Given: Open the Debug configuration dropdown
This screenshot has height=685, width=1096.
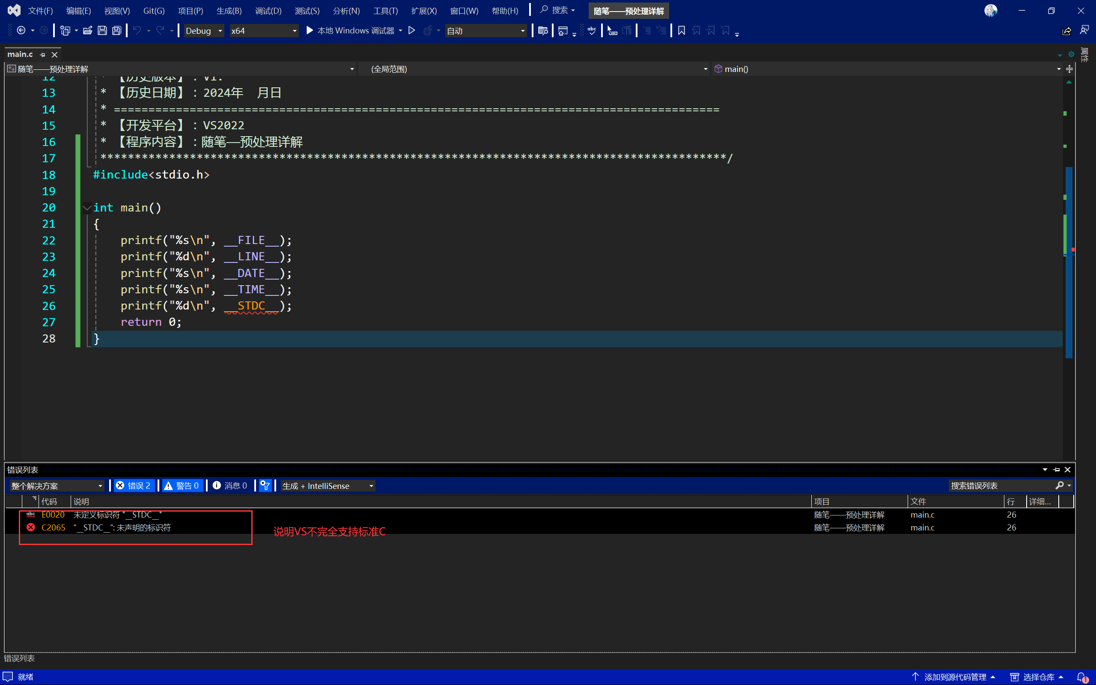Looking at the screenshot, I should [204, 30].
